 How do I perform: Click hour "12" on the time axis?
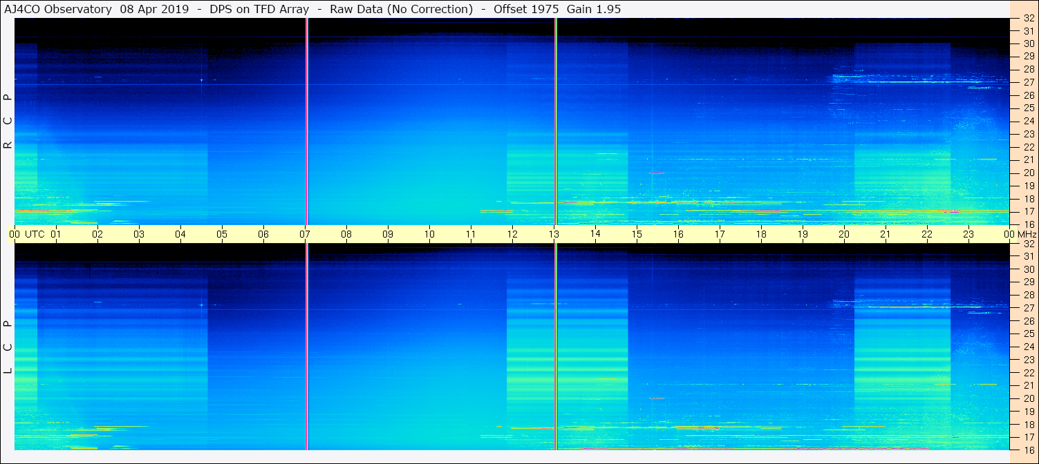512,234
